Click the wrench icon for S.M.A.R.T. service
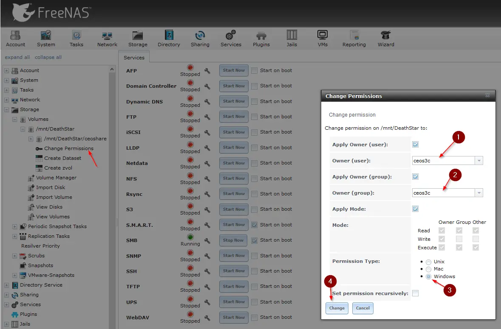The width and height of the screenshot is (501, 329). pos(207,225)
